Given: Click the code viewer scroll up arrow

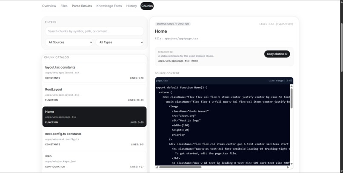Looking at the screenshot, I should pyautogui.click(x=292, y=86).
